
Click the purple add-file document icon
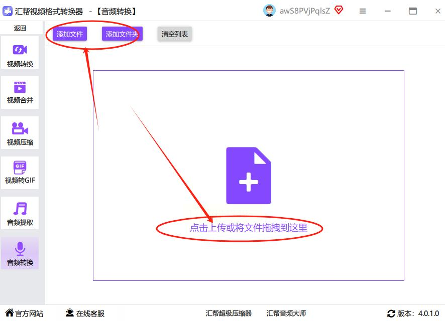(x=249, y=176)
